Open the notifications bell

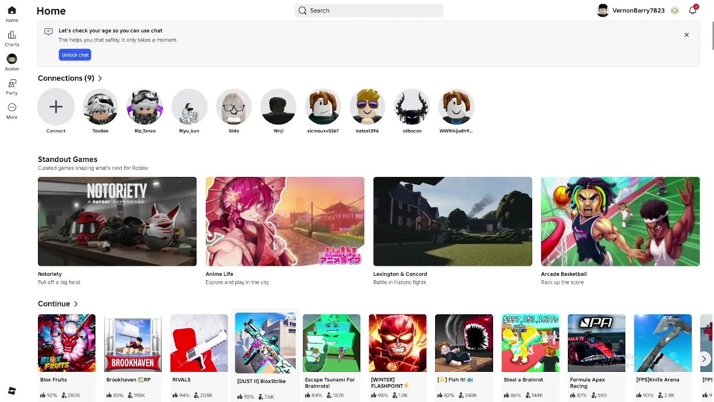(693, 11)
